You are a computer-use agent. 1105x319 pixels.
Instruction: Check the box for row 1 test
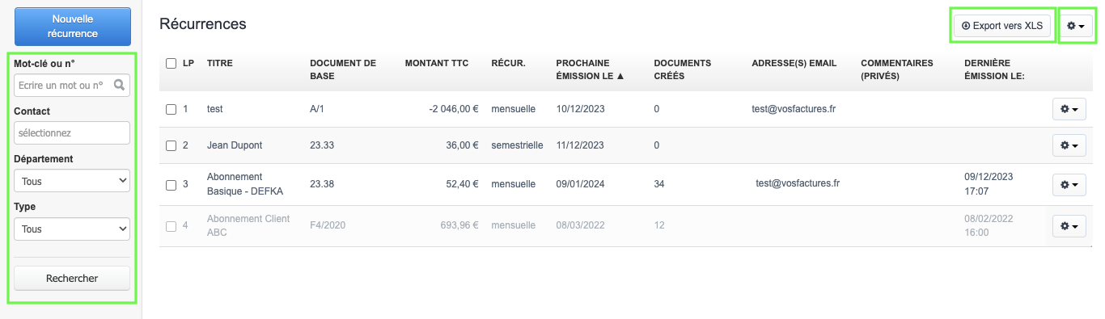pyautogui.click(x=171, y=109)
